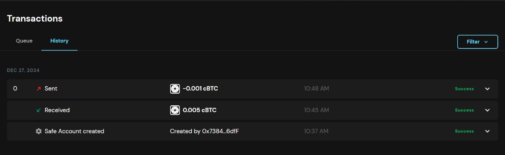Click the cBTC token icon in Received row
Viewport: 505px width, 155px height.
[x=175, y=110]
